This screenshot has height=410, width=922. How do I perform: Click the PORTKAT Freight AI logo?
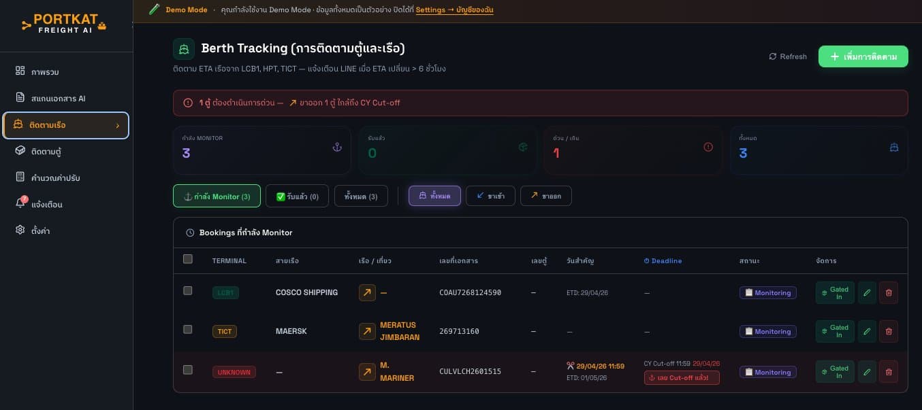(65, 24)
